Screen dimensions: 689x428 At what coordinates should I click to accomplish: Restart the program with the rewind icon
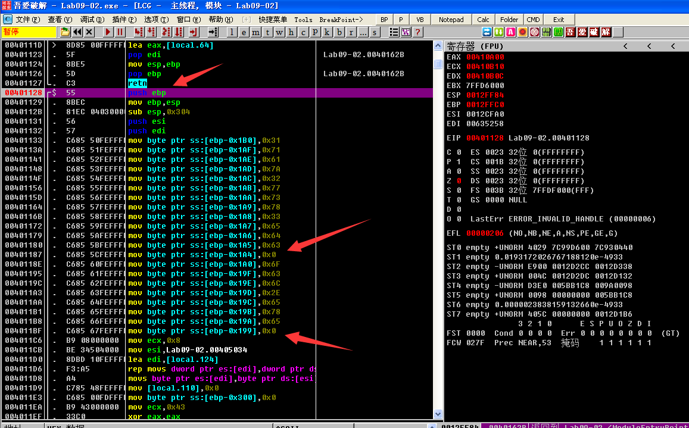point(77,32)
